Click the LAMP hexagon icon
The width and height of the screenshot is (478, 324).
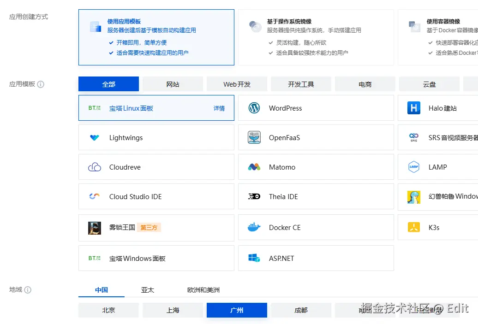[414, 167]
